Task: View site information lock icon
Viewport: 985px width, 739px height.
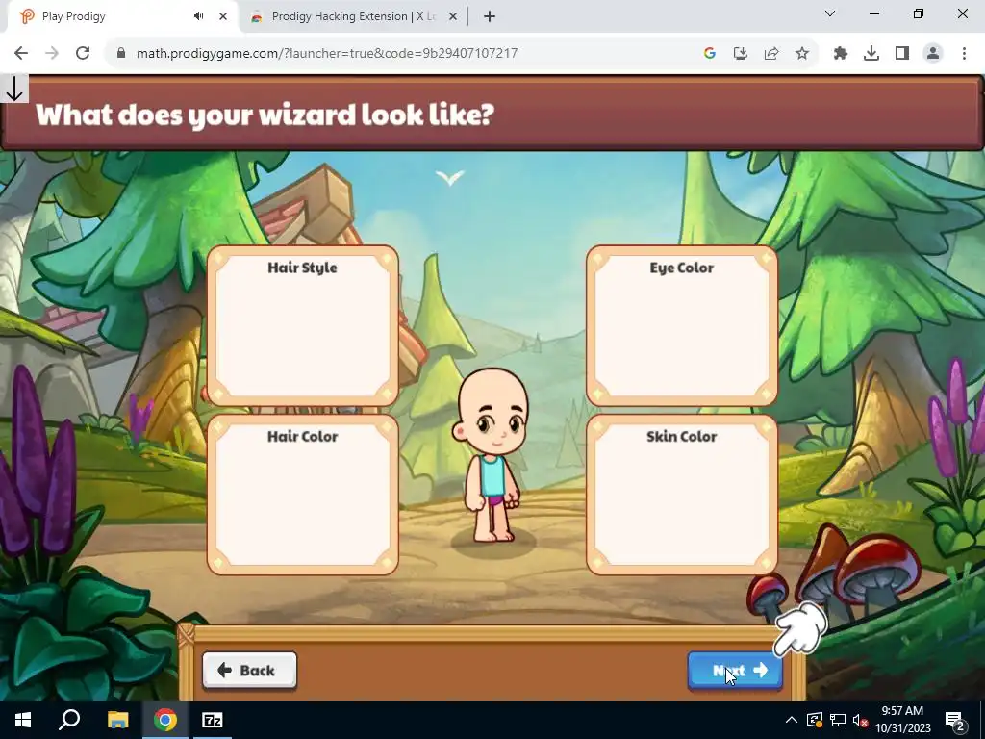Action: (121, 53)
